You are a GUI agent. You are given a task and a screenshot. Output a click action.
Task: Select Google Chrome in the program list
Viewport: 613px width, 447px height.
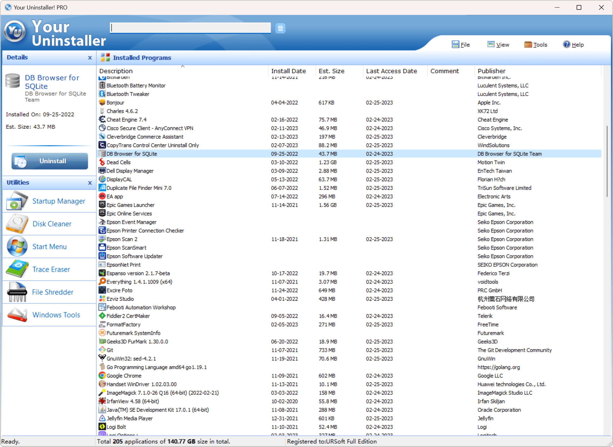pyautogui.click(x=124, y=376)
